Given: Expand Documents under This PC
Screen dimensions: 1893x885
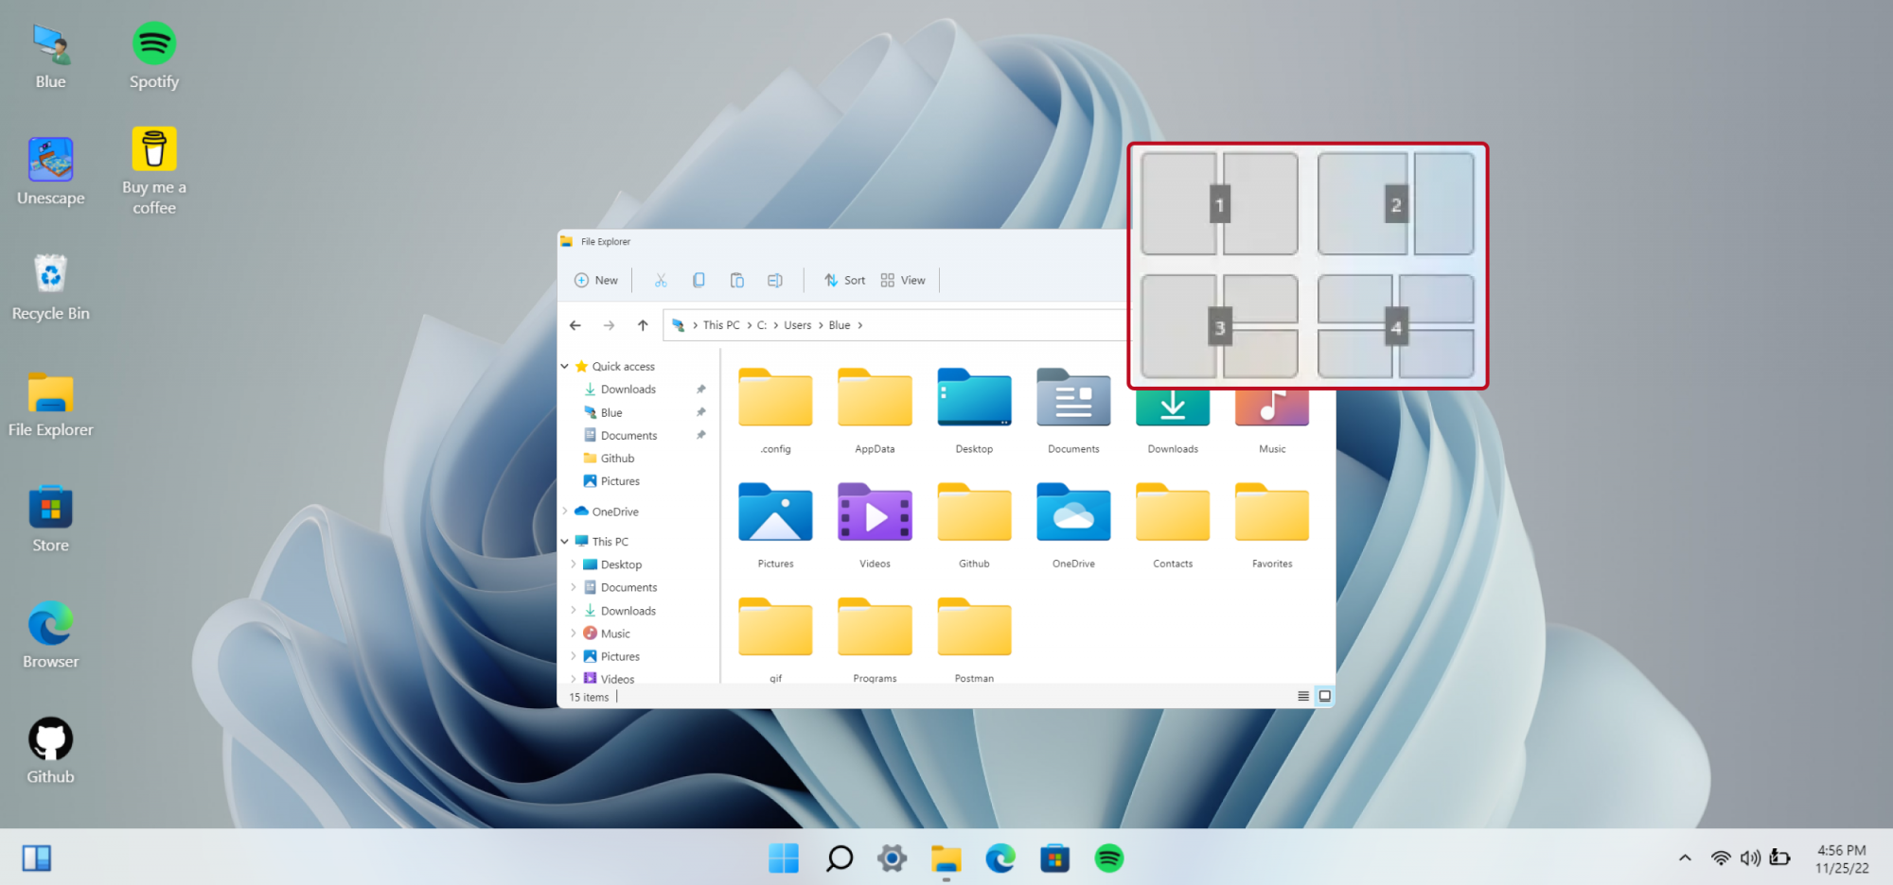Looking at the screenshot, I should pos(574,587).
